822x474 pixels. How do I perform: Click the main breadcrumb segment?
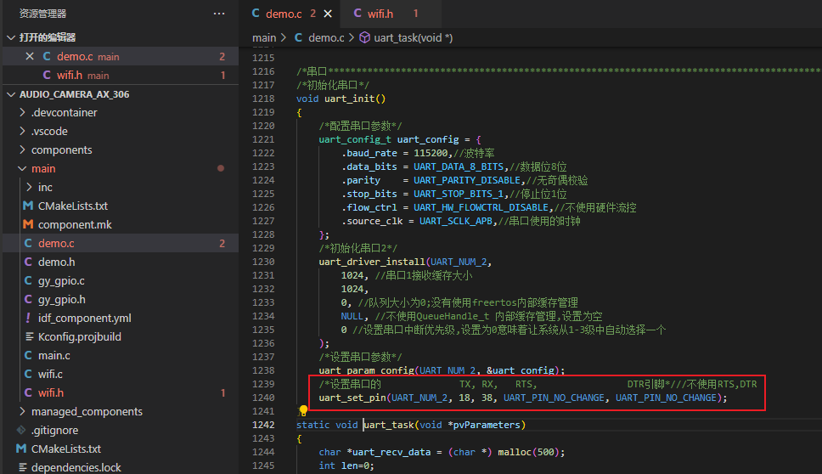pos(264,37)
